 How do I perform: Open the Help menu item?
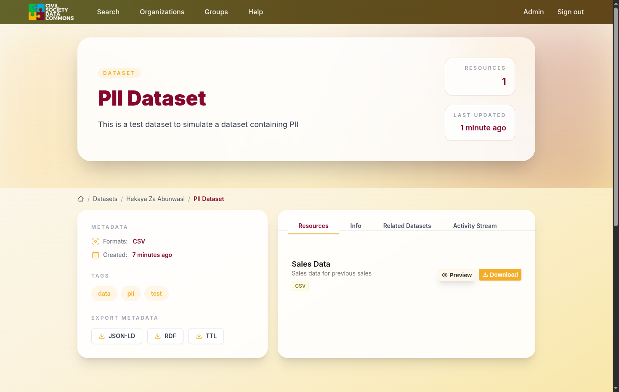(255, 12)
